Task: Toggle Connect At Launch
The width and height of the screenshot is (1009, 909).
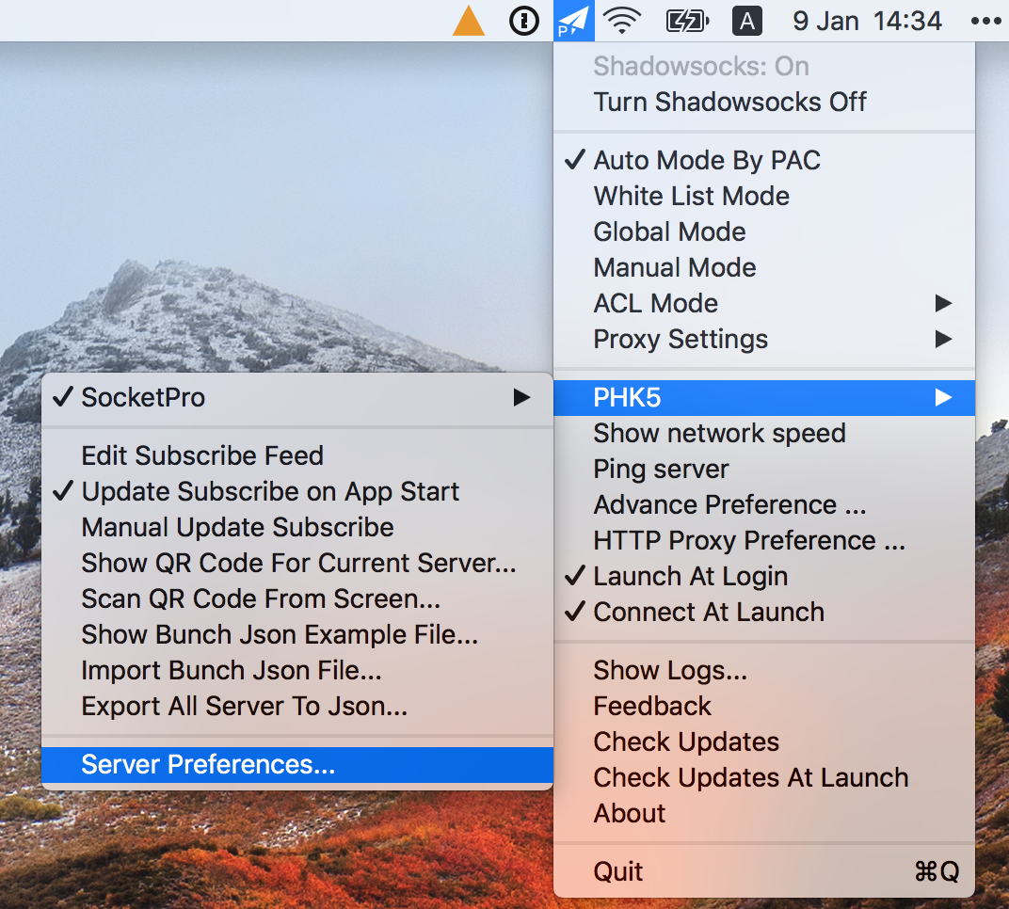Action: pyautogui.click(x=764, y=612)
